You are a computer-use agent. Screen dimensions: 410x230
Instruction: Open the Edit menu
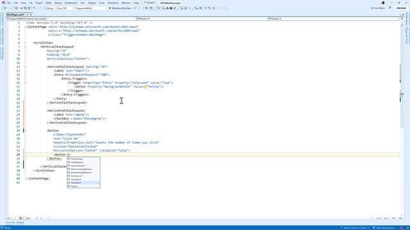15,3
